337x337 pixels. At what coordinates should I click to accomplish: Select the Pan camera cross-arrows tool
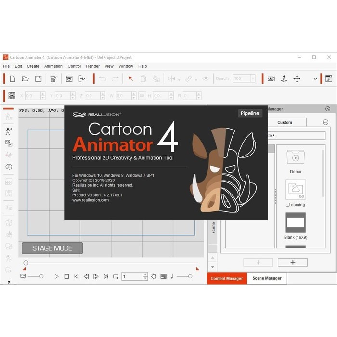pos(297,78)
